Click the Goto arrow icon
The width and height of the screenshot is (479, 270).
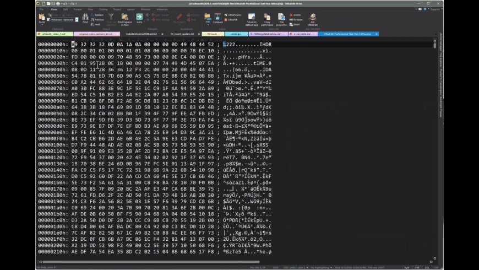coord(139,17)
